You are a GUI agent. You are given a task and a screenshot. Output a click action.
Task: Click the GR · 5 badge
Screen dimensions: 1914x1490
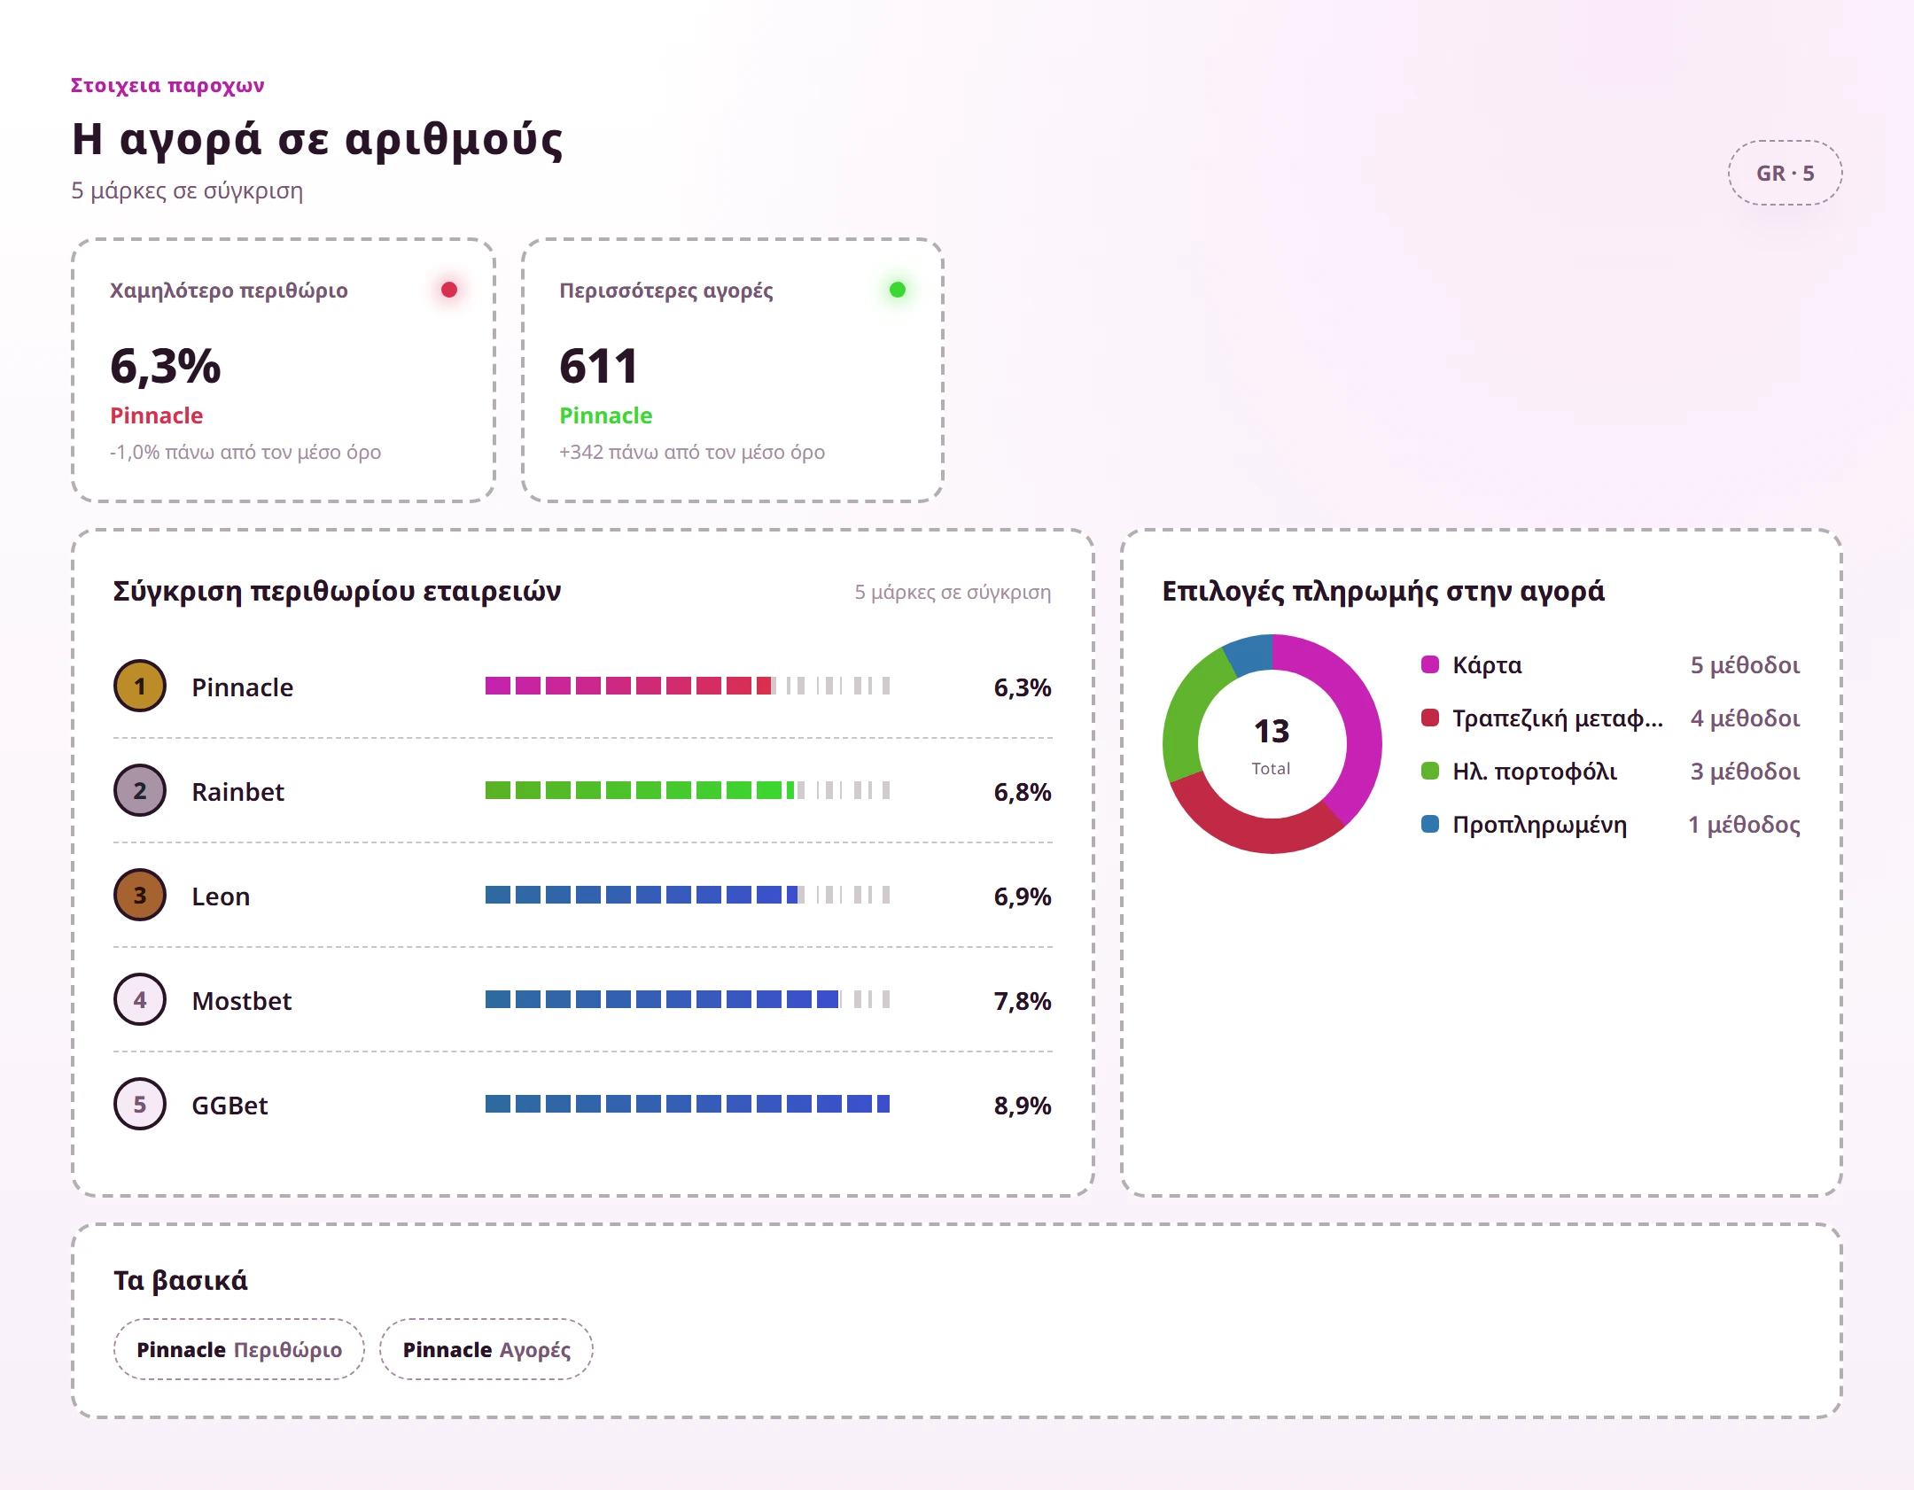point(1785,173)
